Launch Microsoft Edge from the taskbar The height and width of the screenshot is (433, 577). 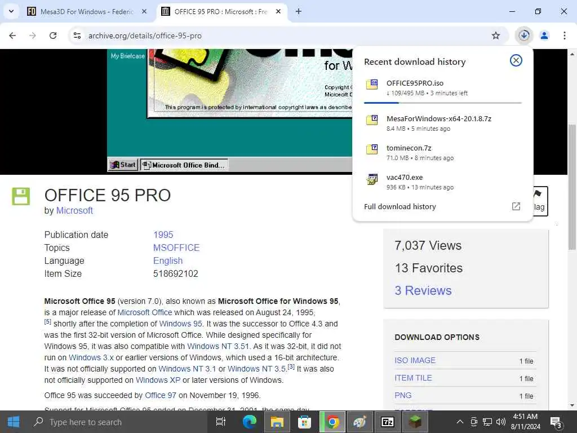249,422
